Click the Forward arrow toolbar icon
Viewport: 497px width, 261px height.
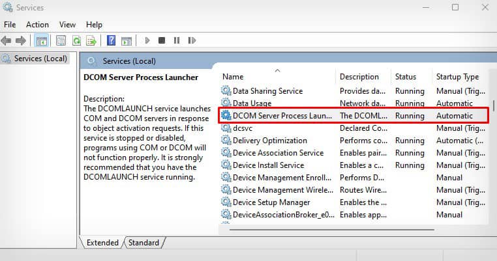[x=21, y=40]
